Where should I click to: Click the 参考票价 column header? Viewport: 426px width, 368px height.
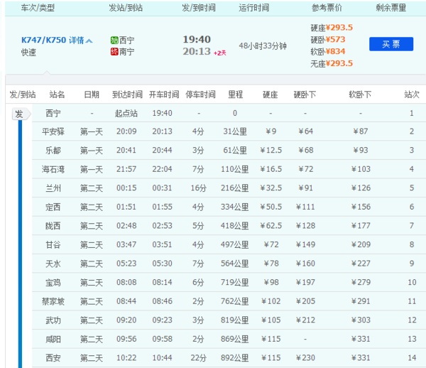tap(327, 8)
